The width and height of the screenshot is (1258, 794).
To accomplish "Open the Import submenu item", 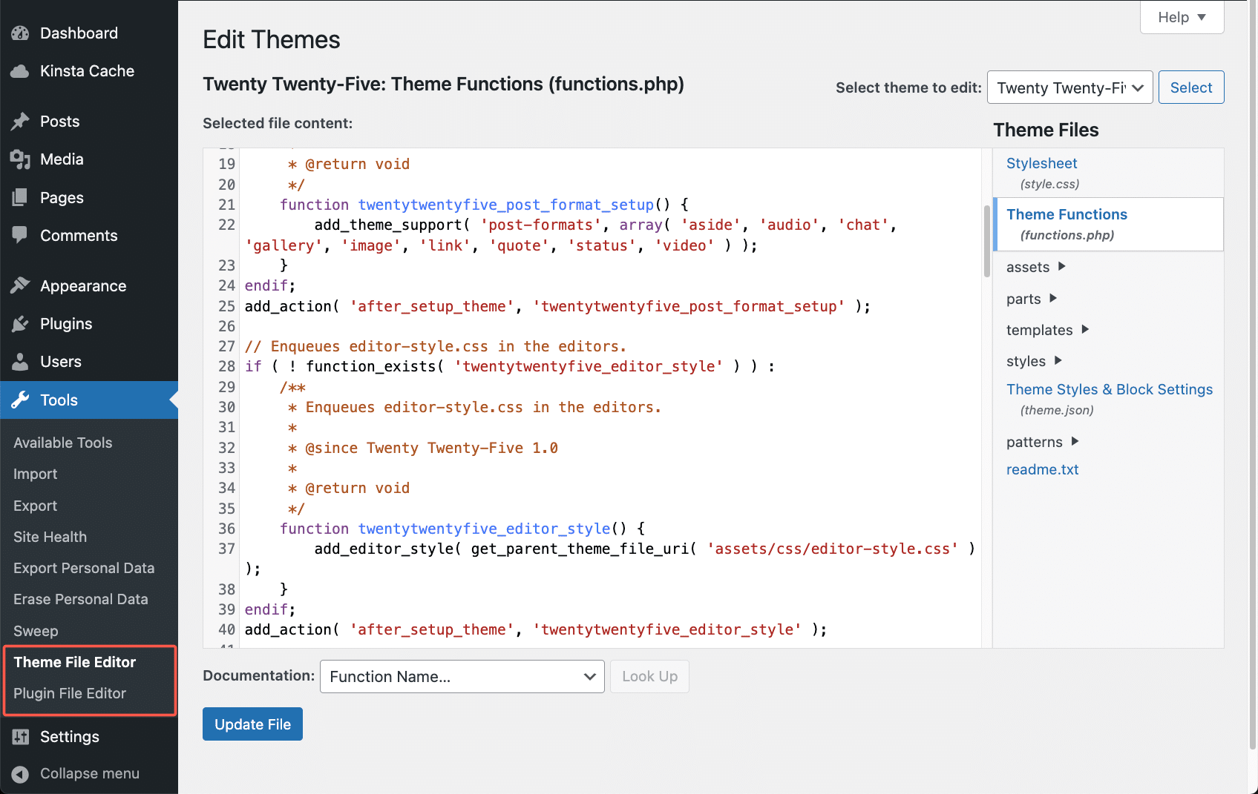I will click(x=36, y=474).
